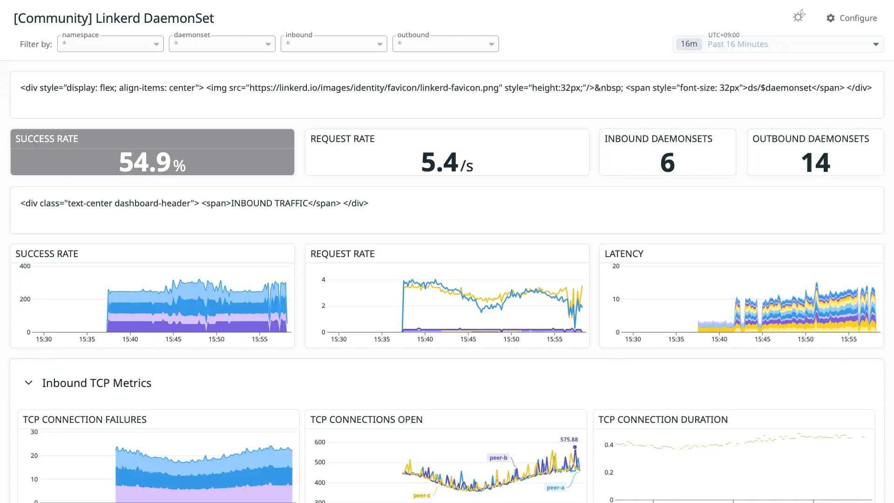This screenshot has height=503, width=894.
Task: Click the TCP CONNECTIONS OPEN panel title
Action: coord(366,420)
